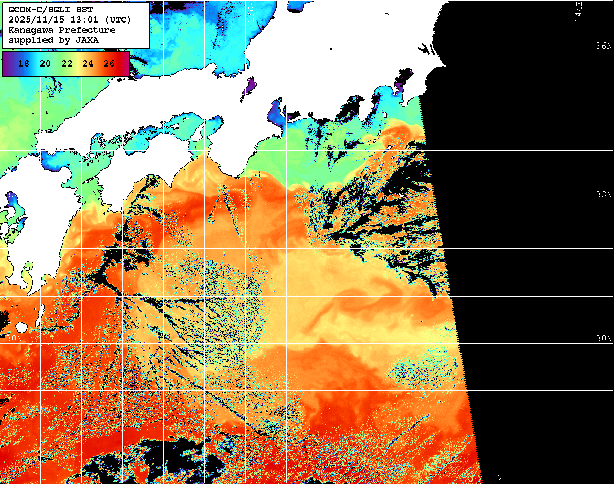
Task: Click the purple left end of the temperature colorbar
Action: tap(8, 63)
